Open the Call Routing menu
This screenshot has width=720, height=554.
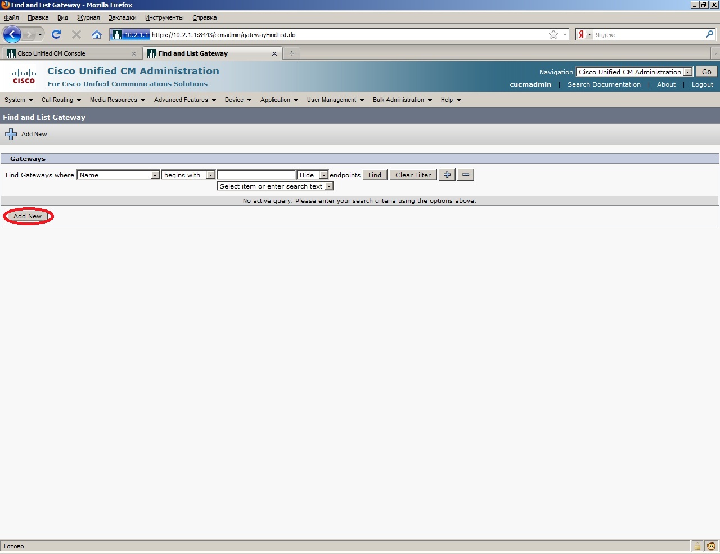[x=61, y=100]
